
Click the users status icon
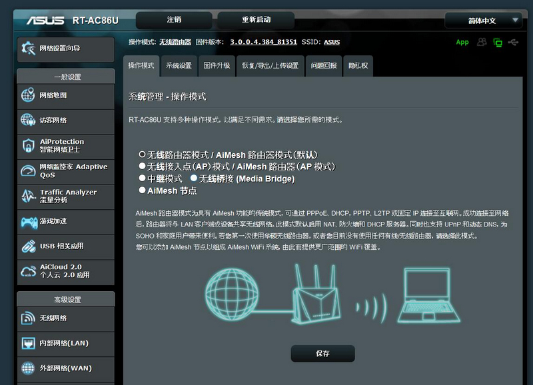click(482, 42)
